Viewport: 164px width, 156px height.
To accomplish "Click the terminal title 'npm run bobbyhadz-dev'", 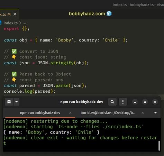I will 82,102.
